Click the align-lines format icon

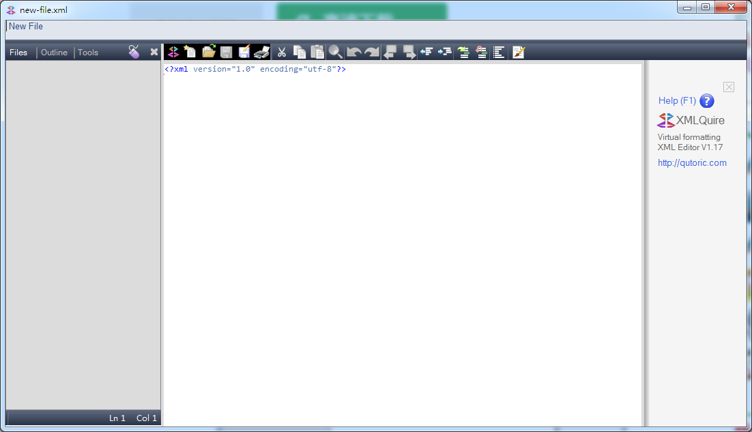click(x=499, y=53)
